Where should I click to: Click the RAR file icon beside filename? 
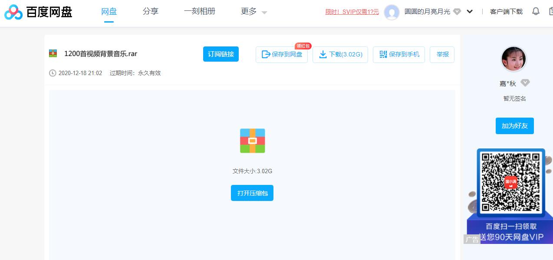53,53
